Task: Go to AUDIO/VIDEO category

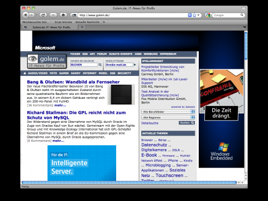Action: coord(38,73)
